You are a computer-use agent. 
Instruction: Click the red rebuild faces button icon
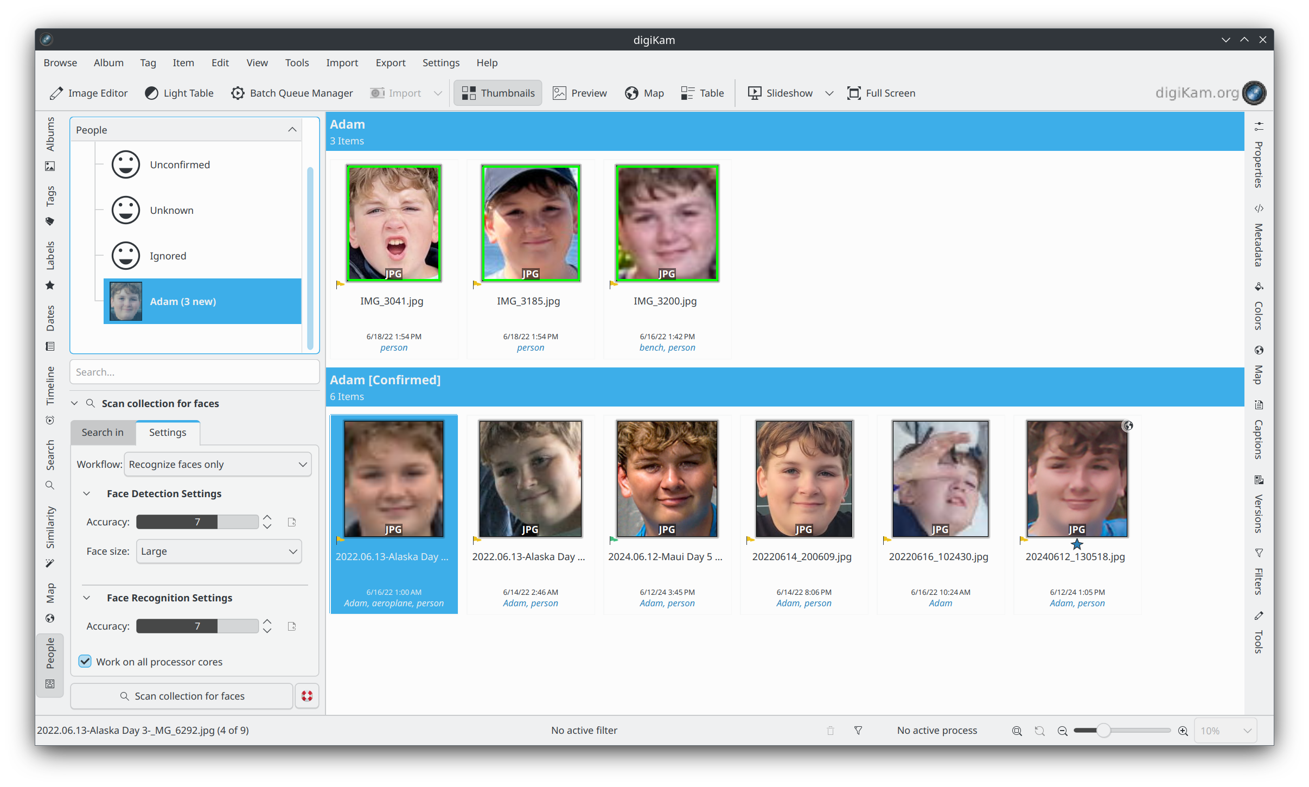click(x=307, y=696)
